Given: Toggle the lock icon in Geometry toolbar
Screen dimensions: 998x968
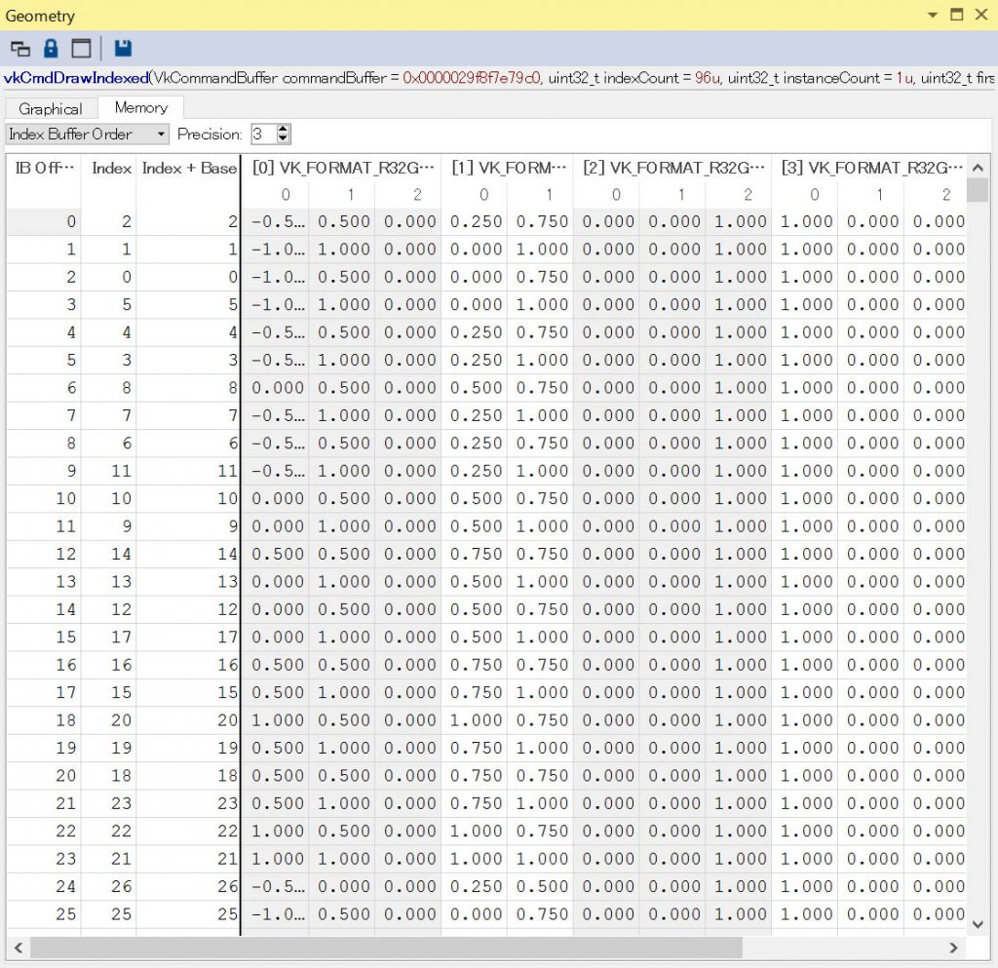Looking at the screenshot, I should [x=51, y=49].
